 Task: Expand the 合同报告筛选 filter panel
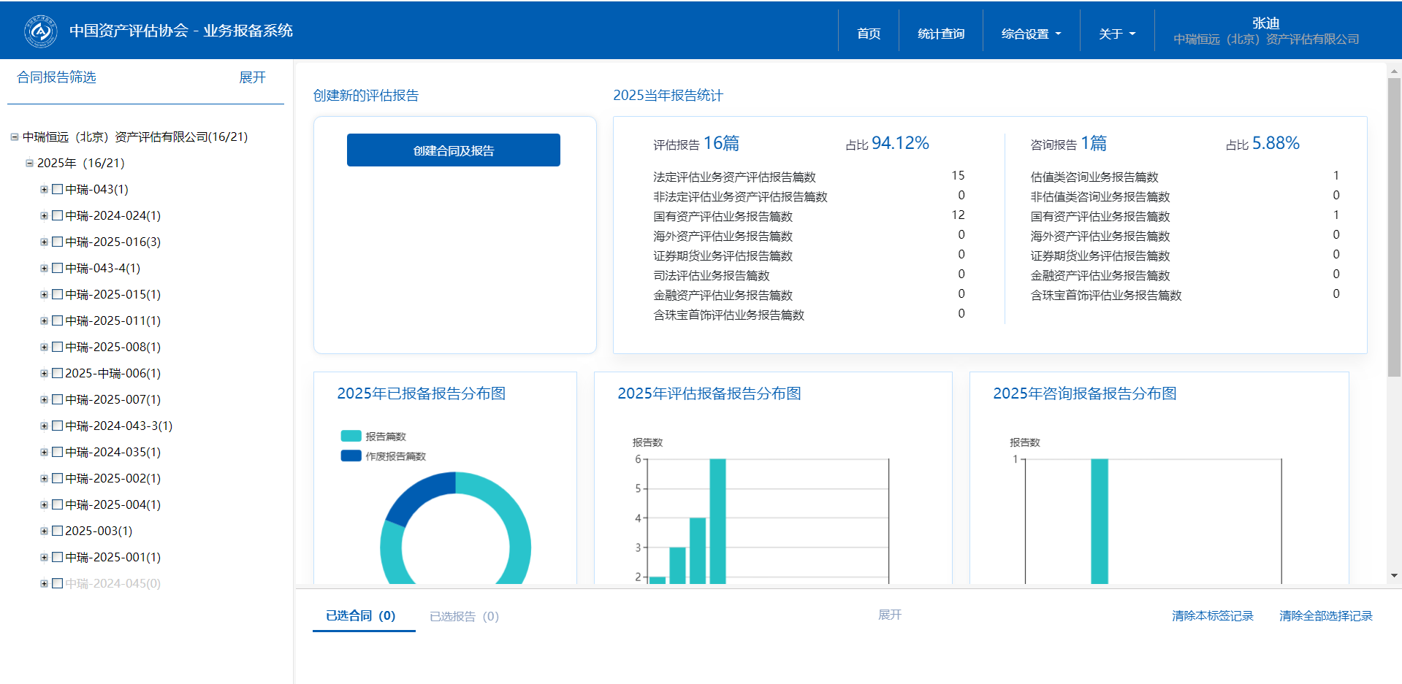(x=252, y=77)
